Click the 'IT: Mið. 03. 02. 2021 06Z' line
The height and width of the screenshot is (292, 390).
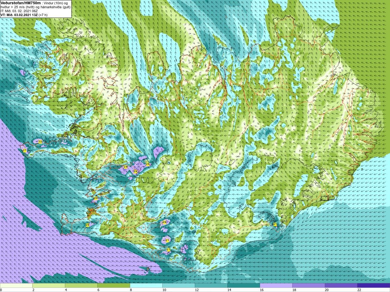19,11
